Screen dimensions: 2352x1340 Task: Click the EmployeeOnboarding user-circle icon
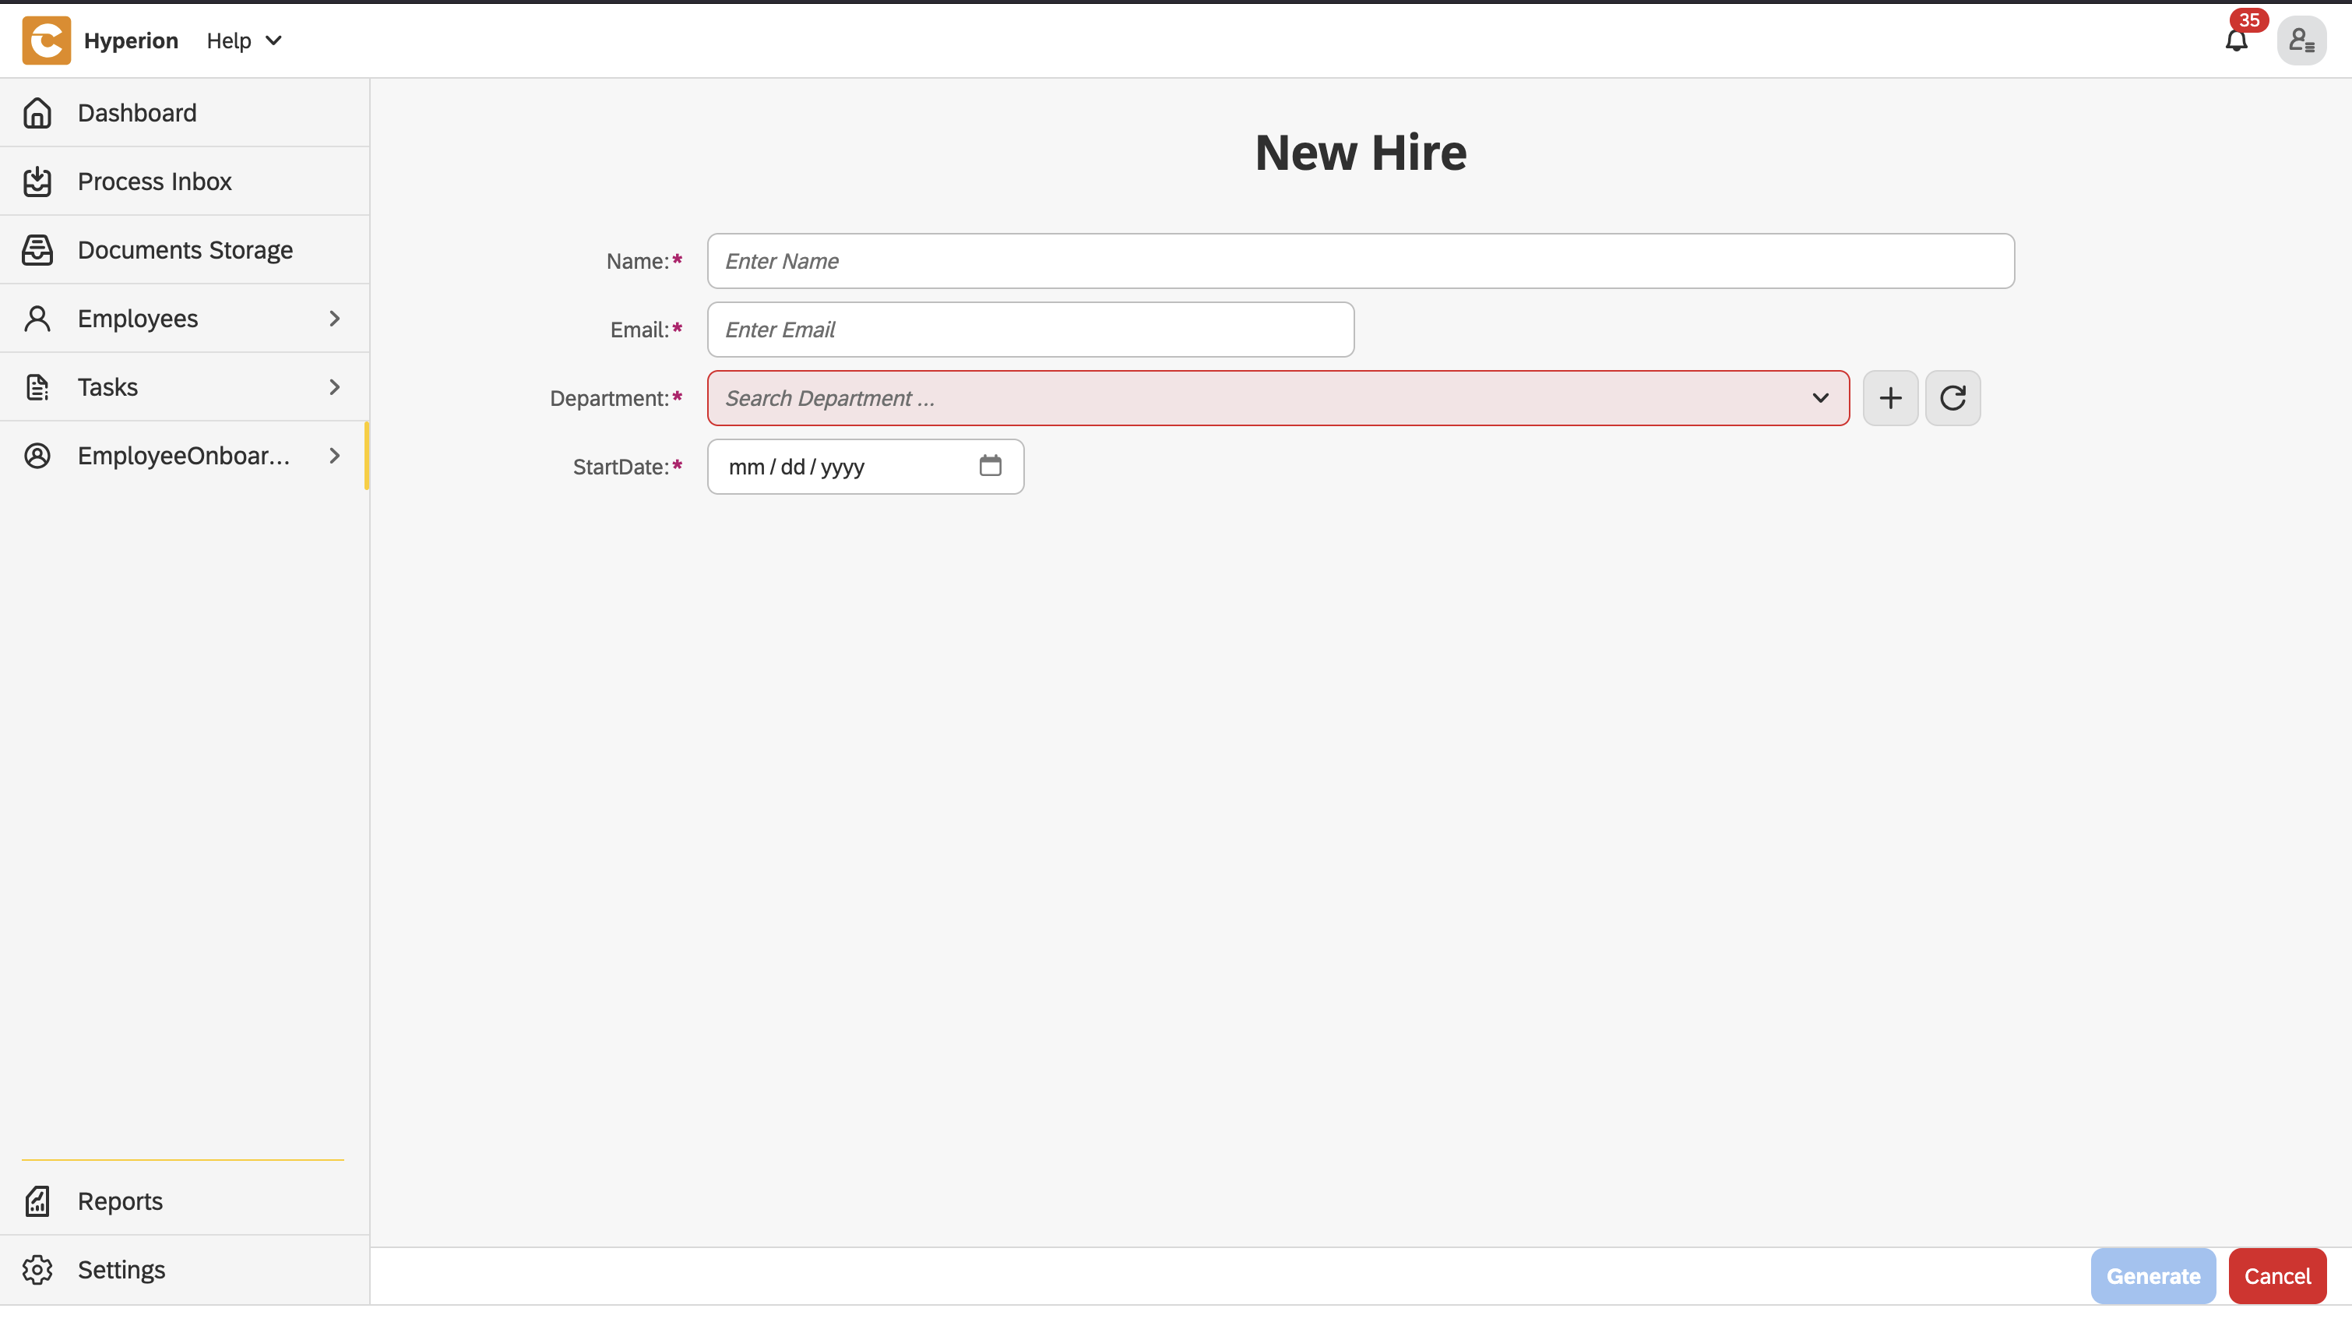click(x=37, y=456)
